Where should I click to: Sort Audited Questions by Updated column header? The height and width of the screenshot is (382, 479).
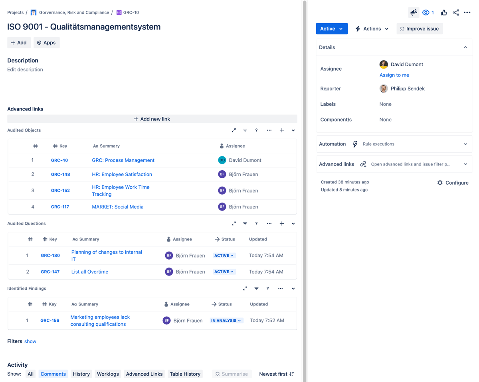(x=258, y=239)
